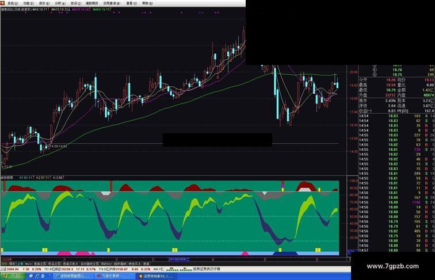Click the sell level 5 circled number icon
Image resolution: width=435 pixels, height=280 pixels.
coord(375,74)
